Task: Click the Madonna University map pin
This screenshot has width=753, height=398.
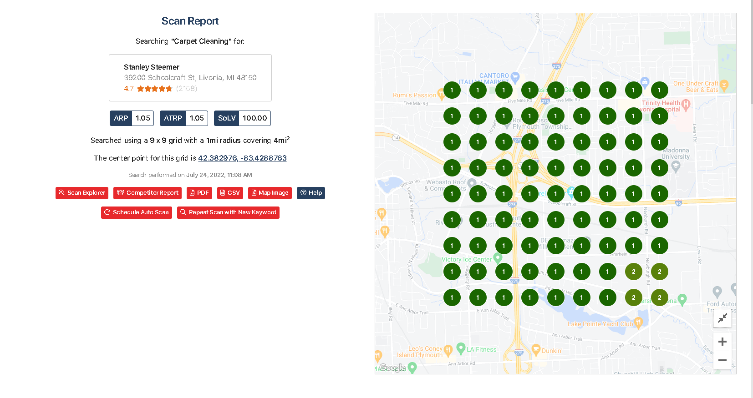Action: coord(676,166)
